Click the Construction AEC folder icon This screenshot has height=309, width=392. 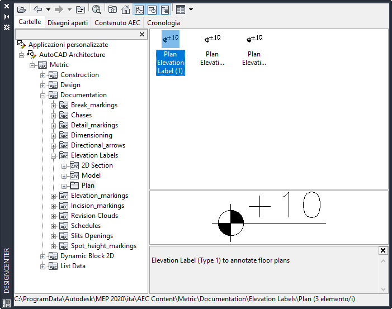pyautogui.click(x=53, y=75)
